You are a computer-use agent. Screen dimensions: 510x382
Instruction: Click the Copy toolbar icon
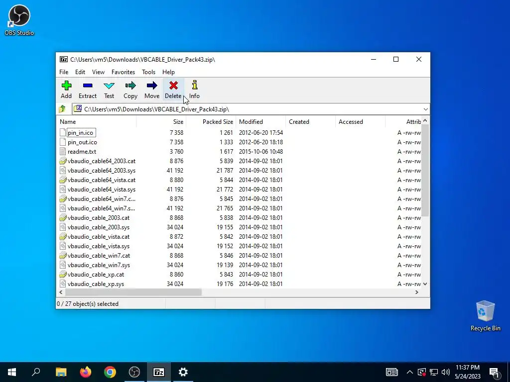[130, 86]
